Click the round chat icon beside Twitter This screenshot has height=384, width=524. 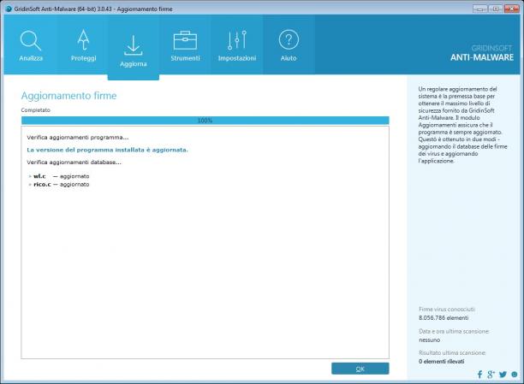point(515,375)
